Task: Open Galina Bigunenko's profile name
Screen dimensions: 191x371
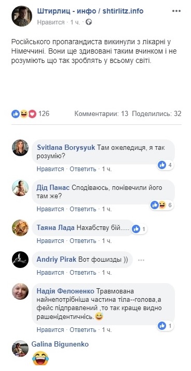Action: (x=60, y=344)
